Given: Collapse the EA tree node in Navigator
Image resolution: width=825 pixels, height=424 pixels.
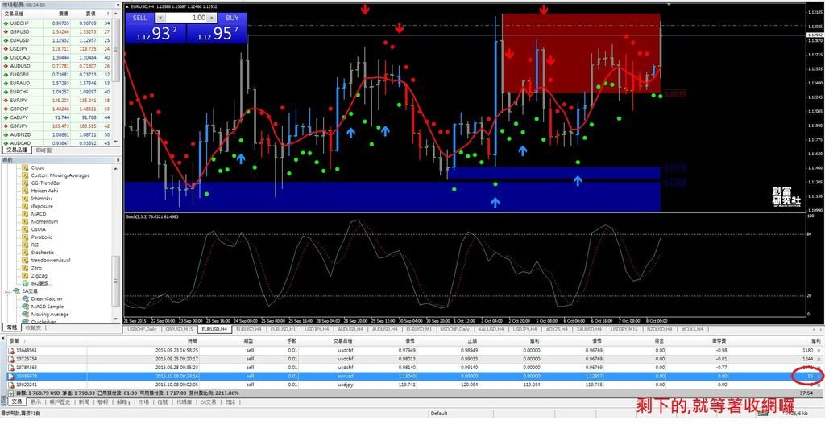Looking at the screenshot, I should [7, 292].
